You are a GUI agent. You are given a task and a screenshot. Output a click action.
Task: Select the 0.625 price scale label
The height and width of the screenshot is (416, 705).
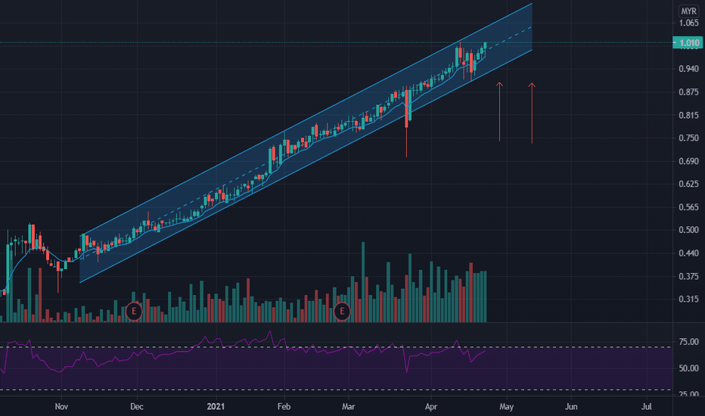point(689,184)
